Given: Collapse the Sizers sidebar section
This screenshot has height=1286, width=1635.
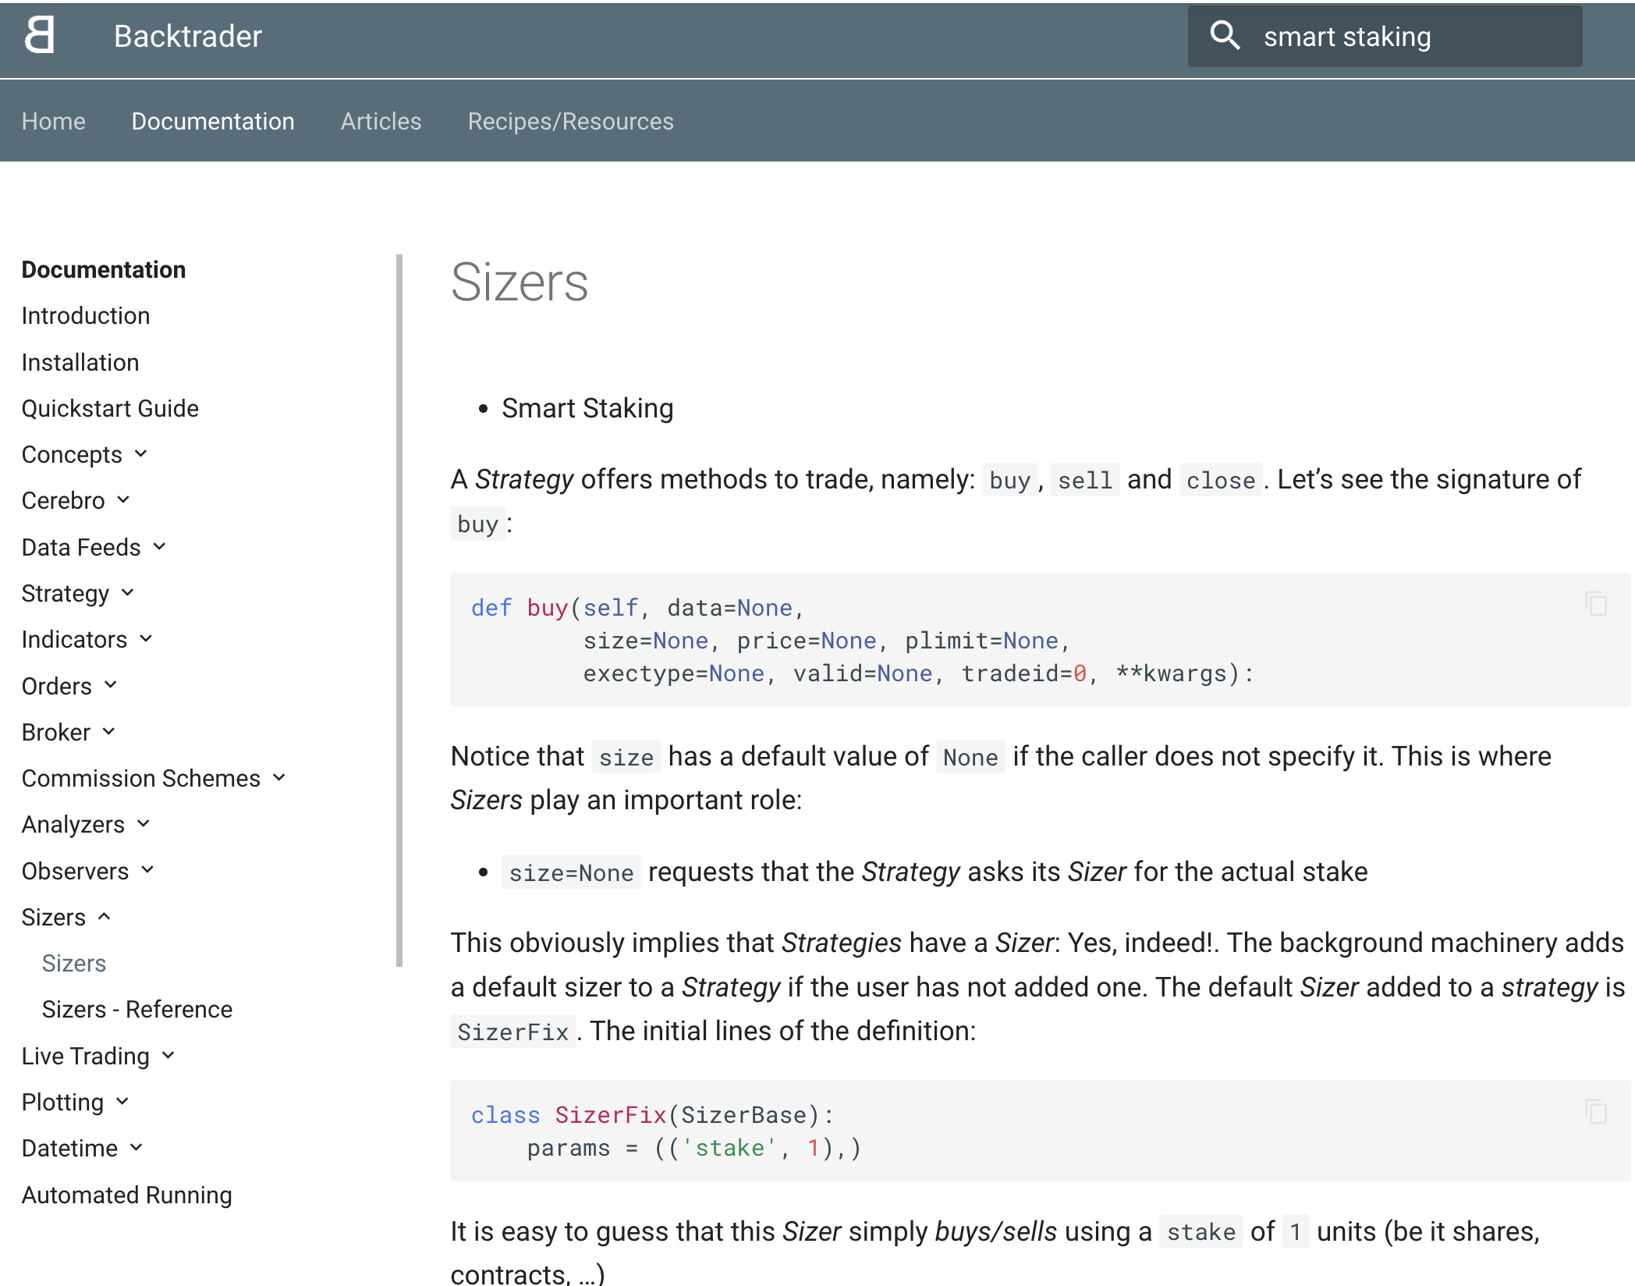Looking at the screenshot, I should pos(105,917).
